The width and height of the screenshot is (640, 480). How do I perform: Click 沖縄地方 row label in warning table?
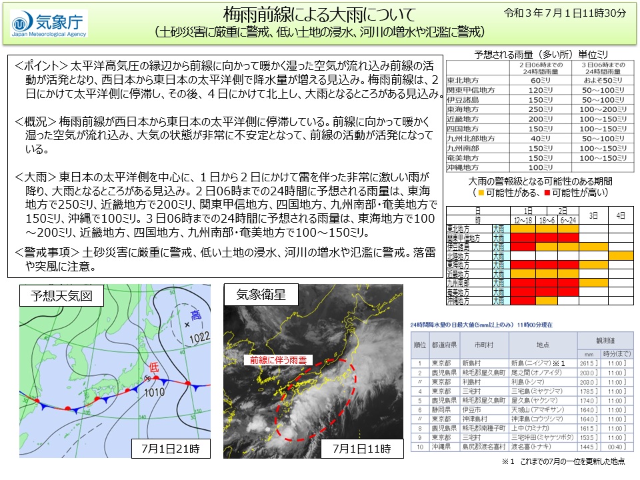tap(459, 301)
